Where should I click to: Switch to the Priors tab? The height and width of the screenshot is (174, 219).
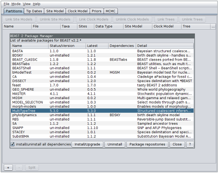(96, 11)
